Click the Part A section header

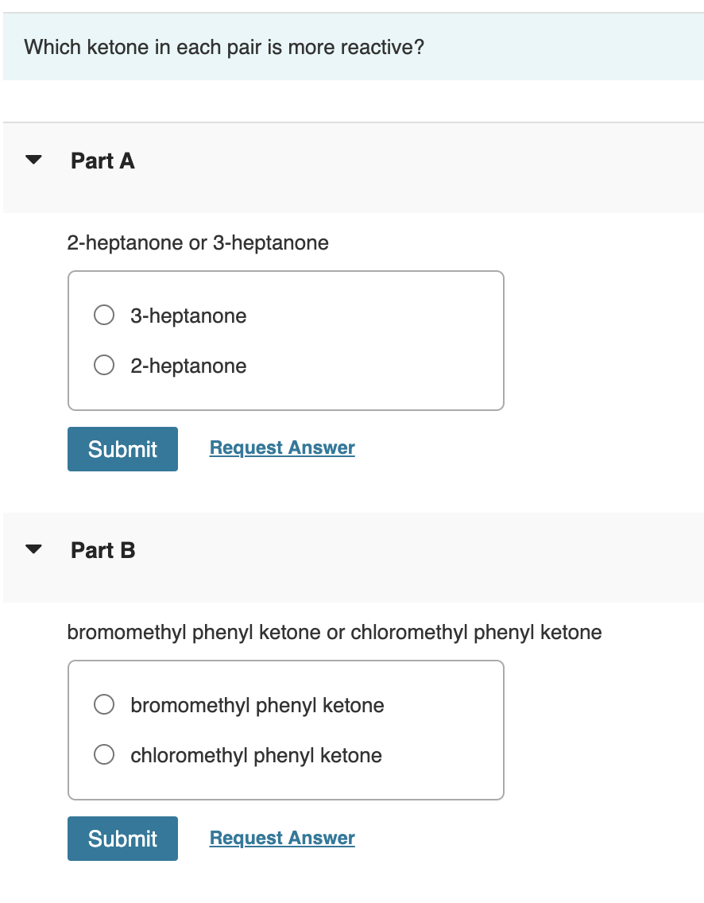tap(103, 161)
